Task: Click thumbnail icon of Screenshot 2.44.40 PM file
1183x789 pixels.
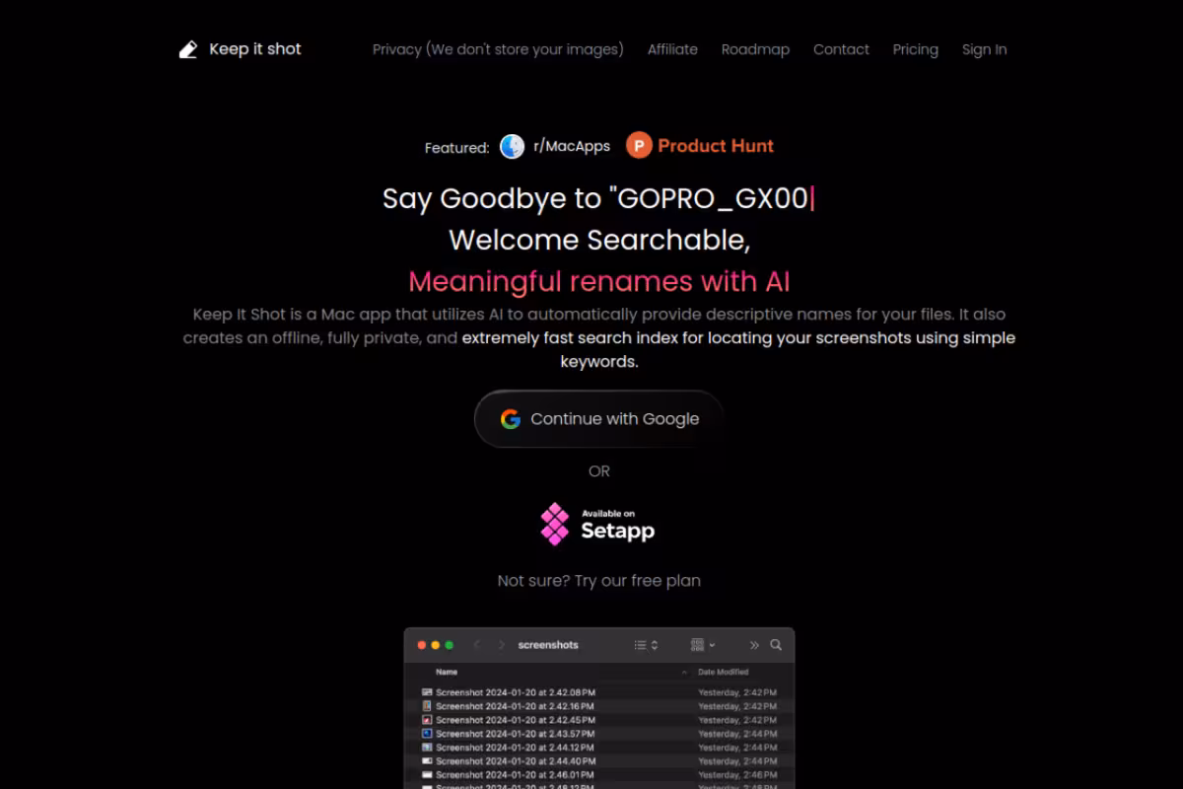Action: [x=427, y=761]
